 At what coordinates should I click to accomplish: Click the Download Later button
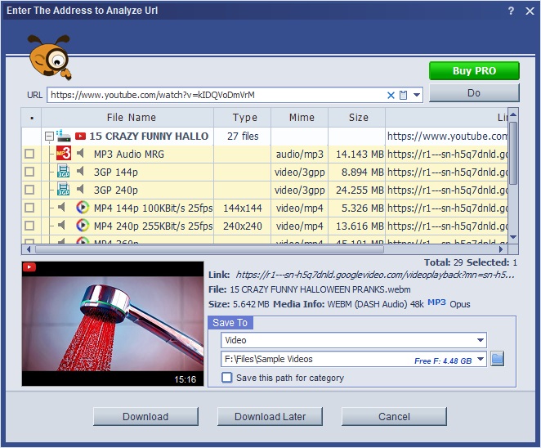[270, 417]
